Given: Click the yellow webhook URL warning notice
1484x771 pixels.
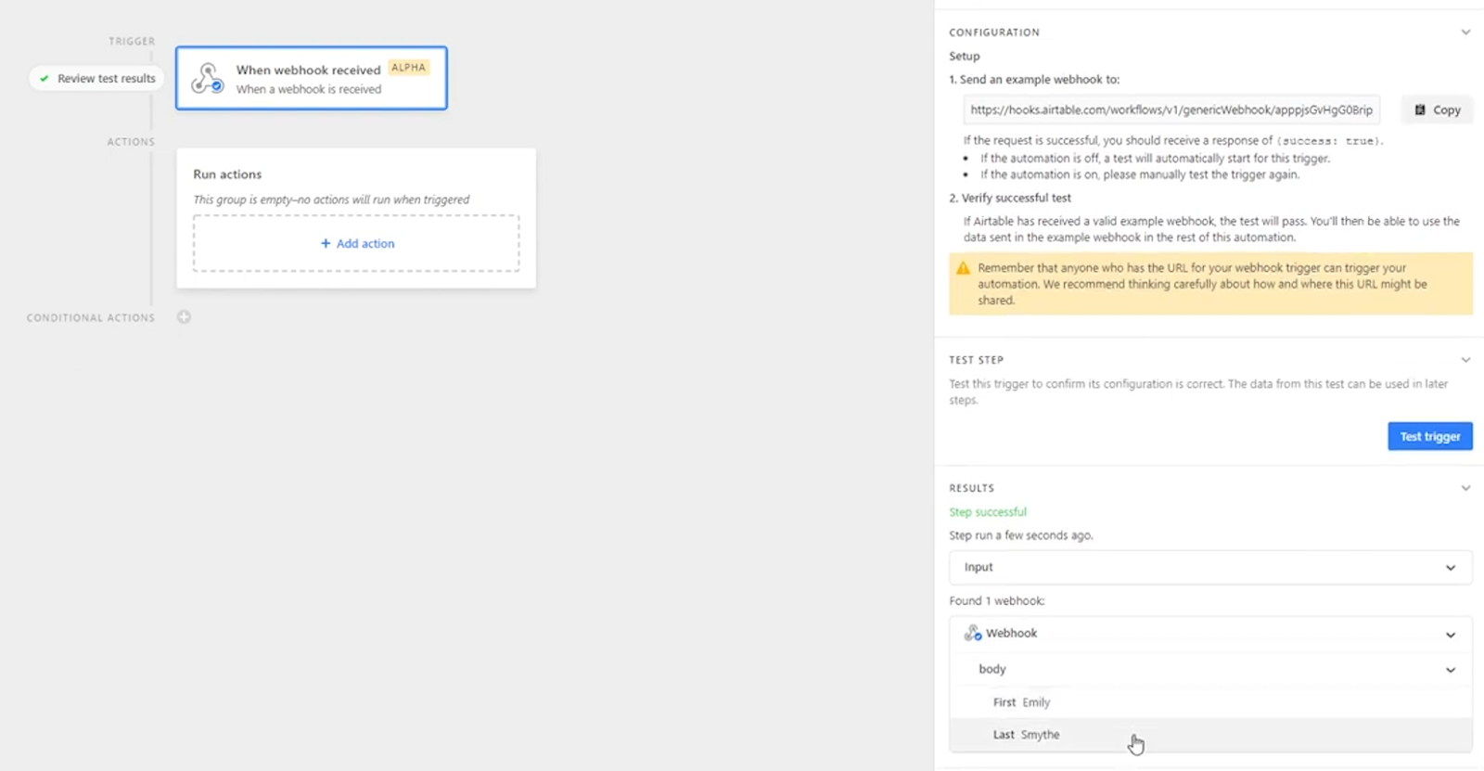Looking at the screenshot, I should coord(1210,284).
